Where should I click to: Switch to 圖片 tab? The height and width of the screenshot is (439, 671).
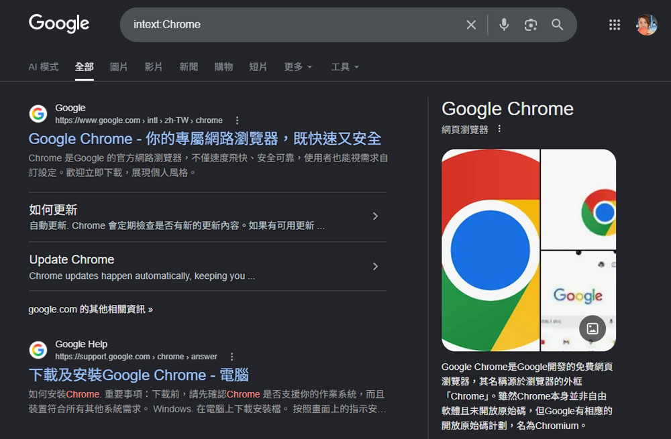point(119,67)
